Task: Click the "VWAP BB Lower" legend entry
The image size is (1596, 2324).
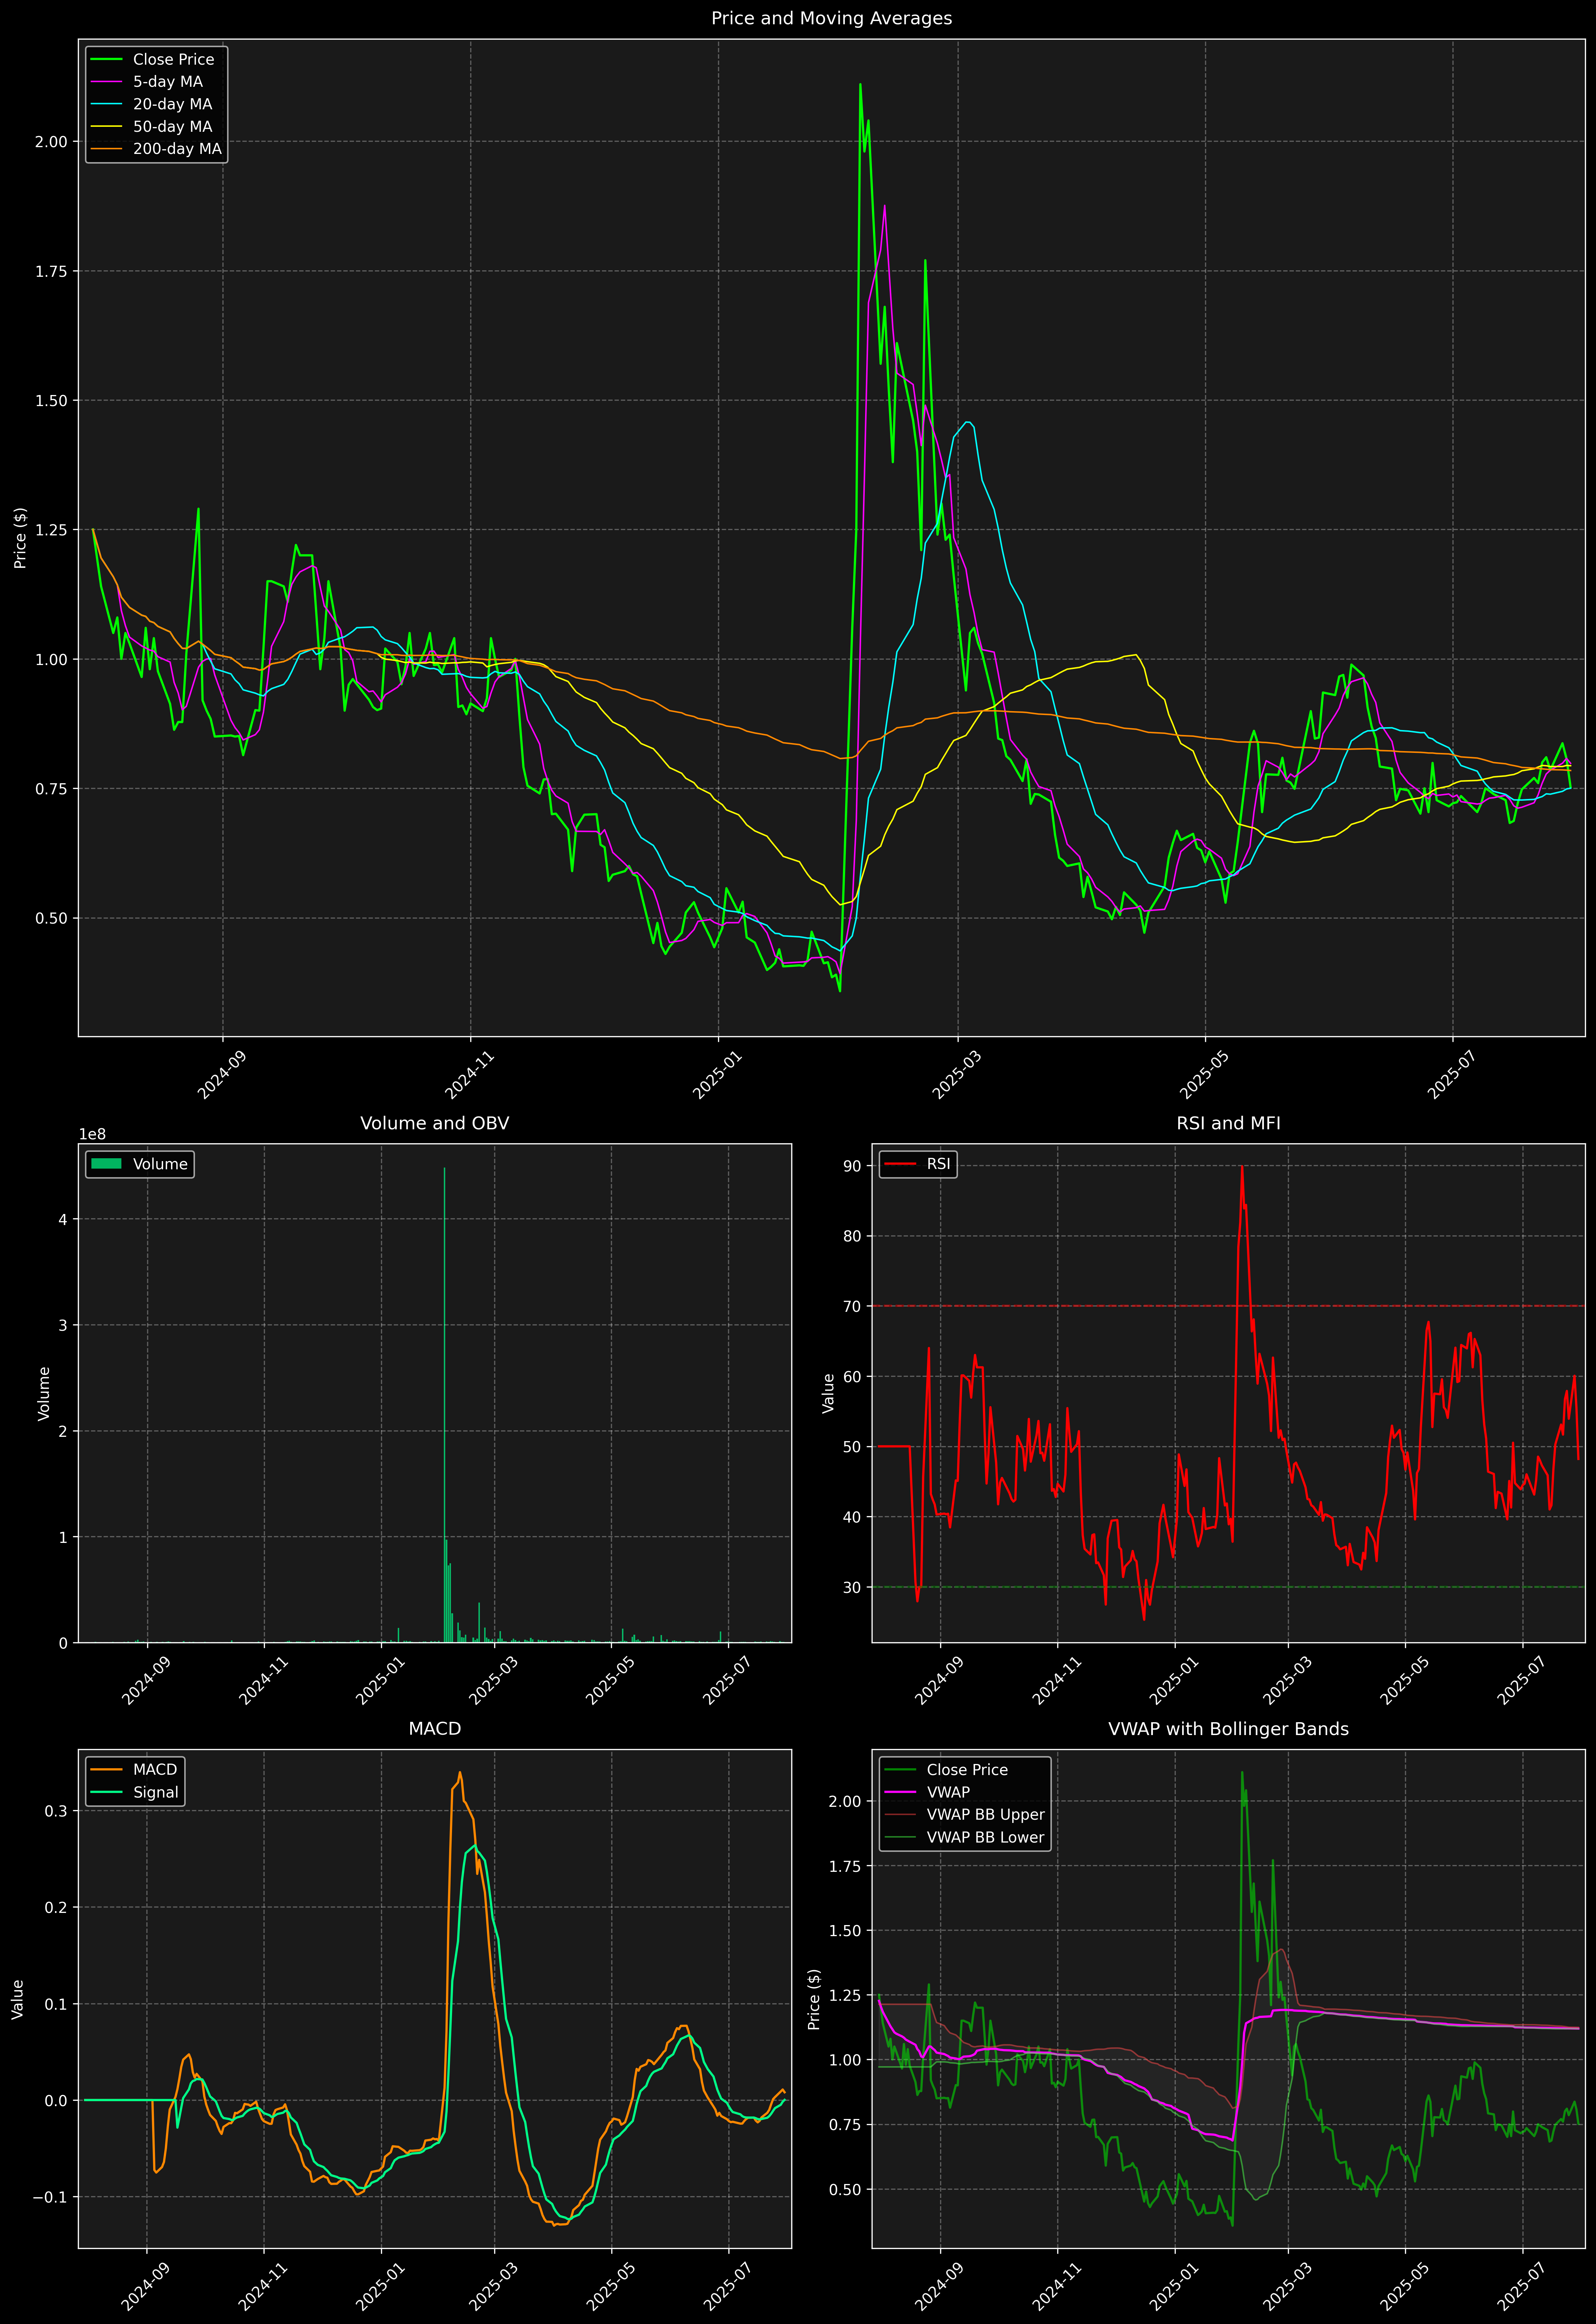Action: tap(965, 1837)
